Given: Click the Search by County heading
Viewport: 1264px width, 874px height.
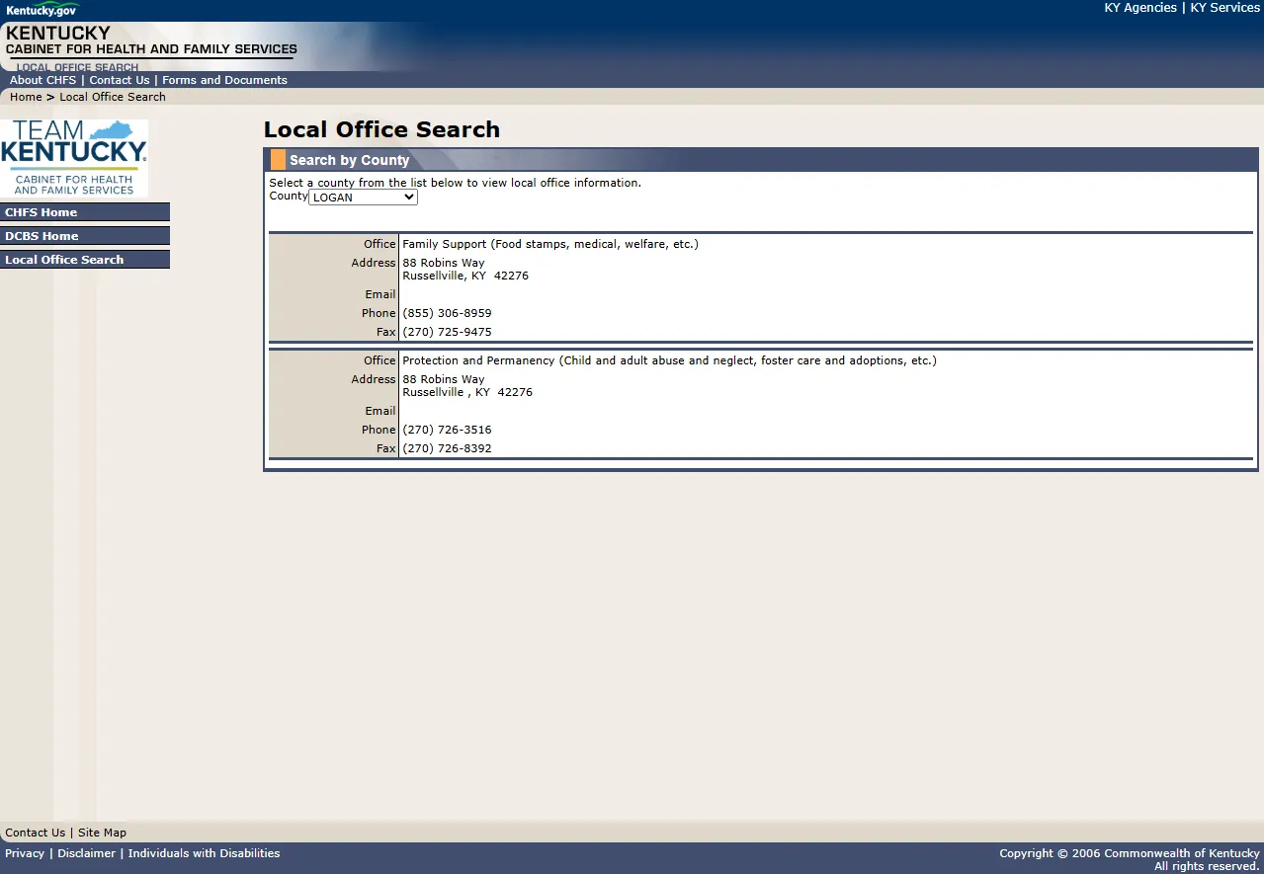Looking at the screenshot, I should click(349, 160).
